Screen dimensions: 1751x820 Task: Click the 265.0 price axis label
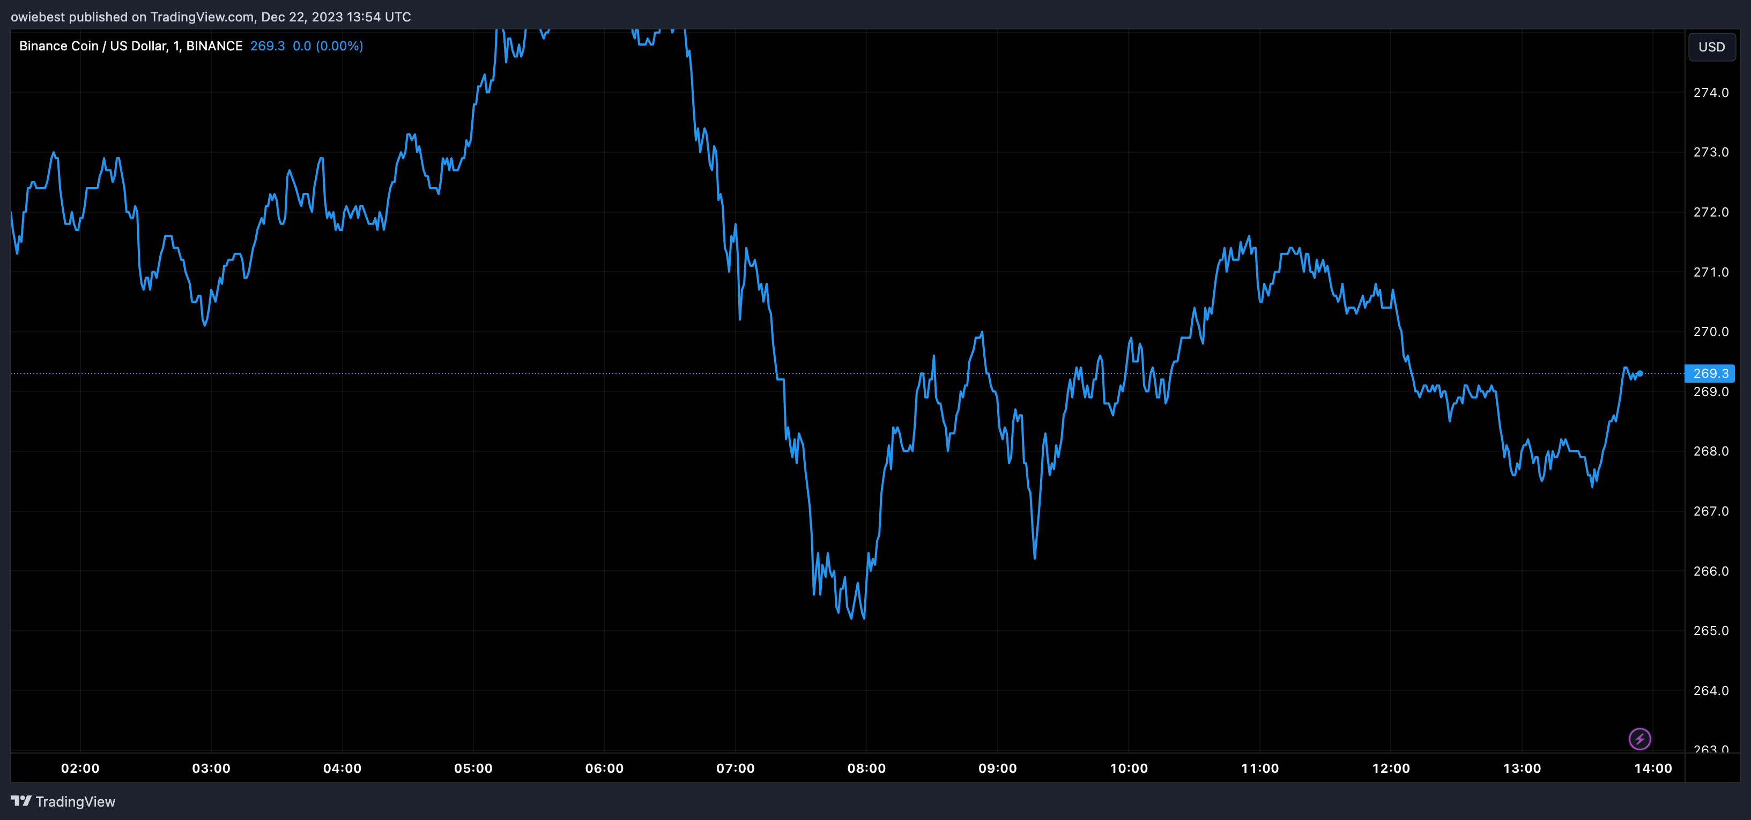1711,630
